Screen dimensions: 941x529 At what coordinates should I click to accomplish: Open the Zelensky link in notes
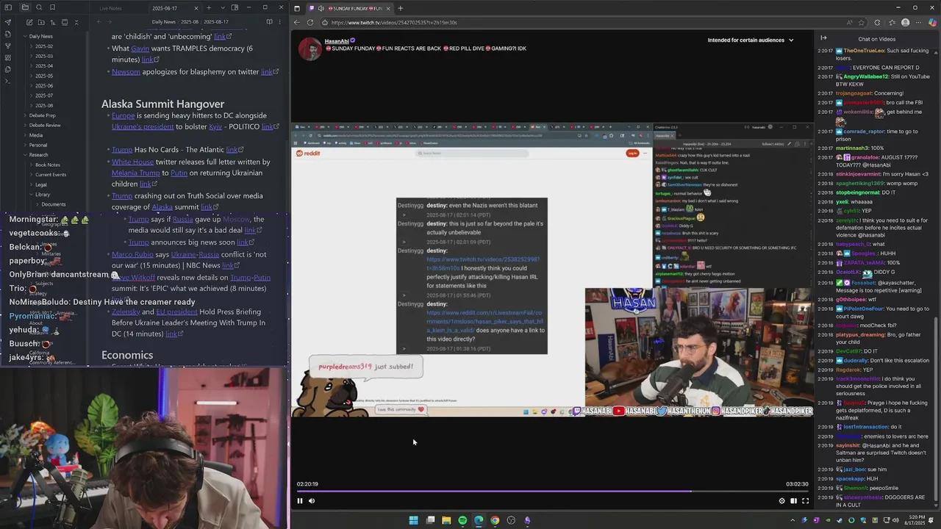[x=124, y=312]
